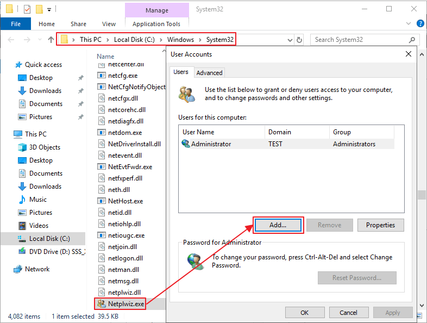Image resolution: width=427 pixels, height=323 pixels.
Task: Open the View ribbon tab
Action: pyautogui.click(x=109, y=24)
